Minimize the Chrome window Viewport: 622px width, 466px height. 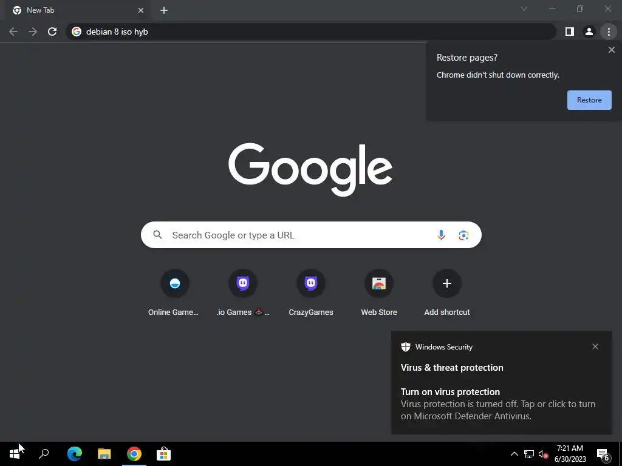pyautogui.click(x=552, y=8)
